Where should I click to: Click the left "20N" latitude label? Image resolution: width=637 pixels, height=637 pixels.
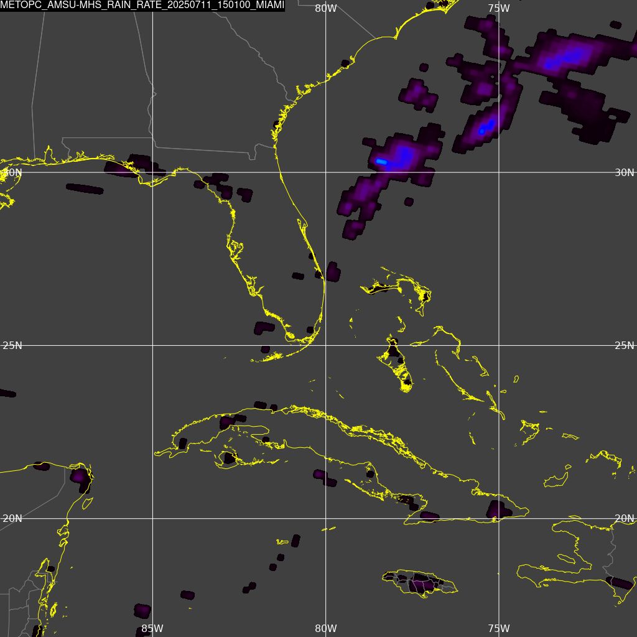(12, 518)
